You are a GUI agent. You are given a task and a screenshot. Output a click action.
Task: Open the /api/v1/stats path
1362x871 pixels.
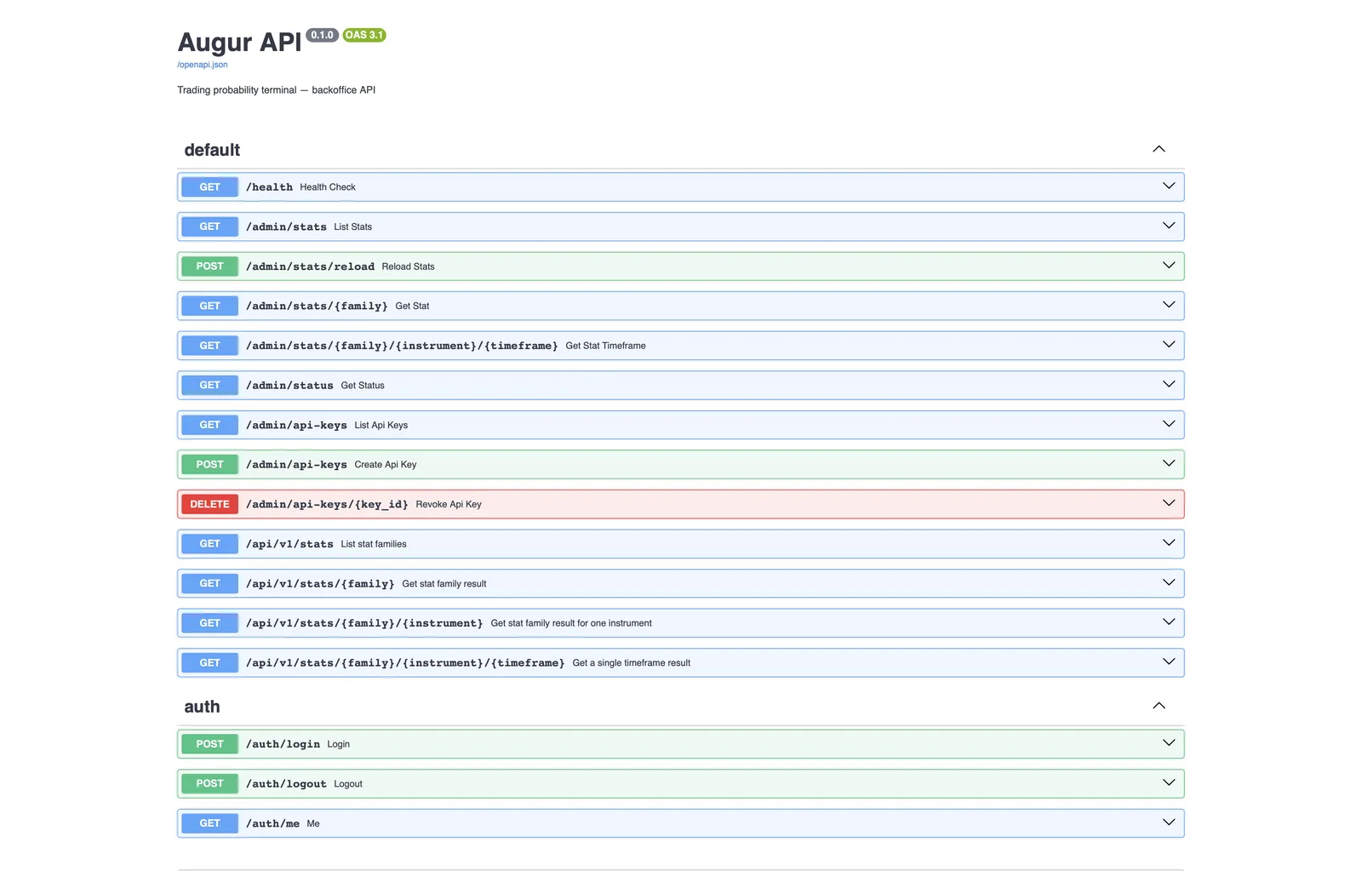(x=289, y=543)
